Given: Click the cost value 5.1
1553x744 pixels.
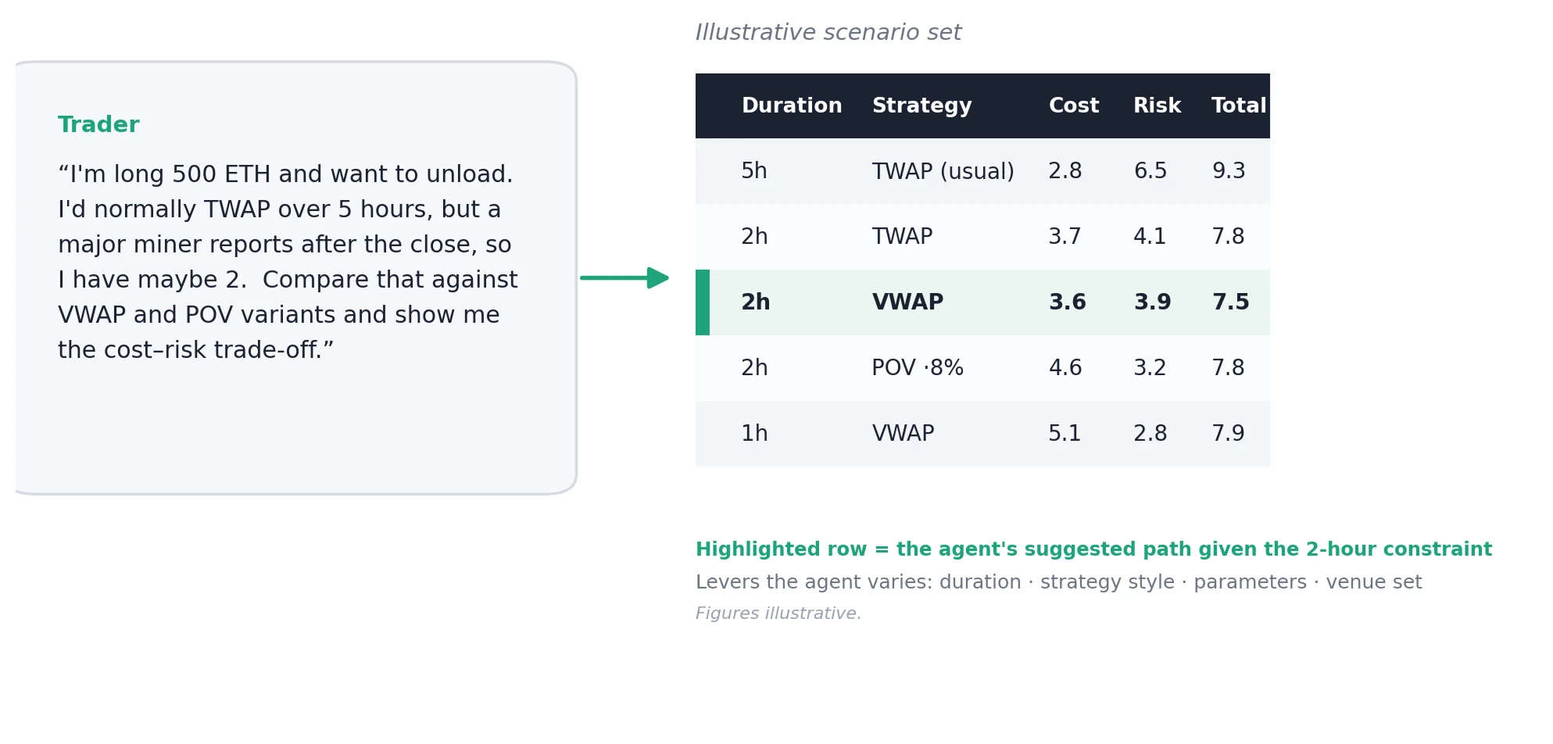Looking at the screenshot, I should [x=1065, y=434].
